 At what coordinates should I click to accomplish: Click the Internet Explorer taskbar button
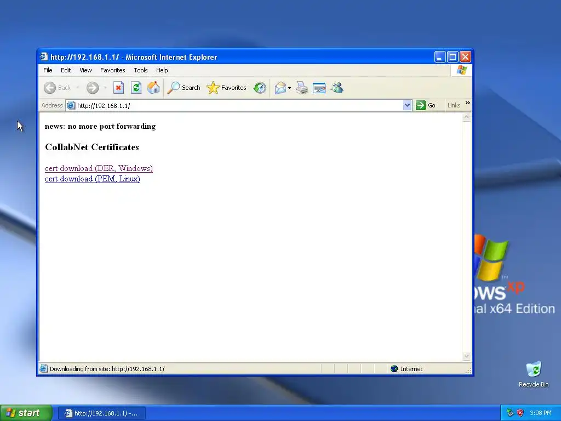(x=101, y=413)
